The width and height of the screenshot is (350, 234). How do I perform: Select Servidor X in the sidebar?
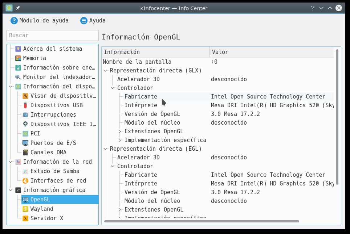coord(60,218)
